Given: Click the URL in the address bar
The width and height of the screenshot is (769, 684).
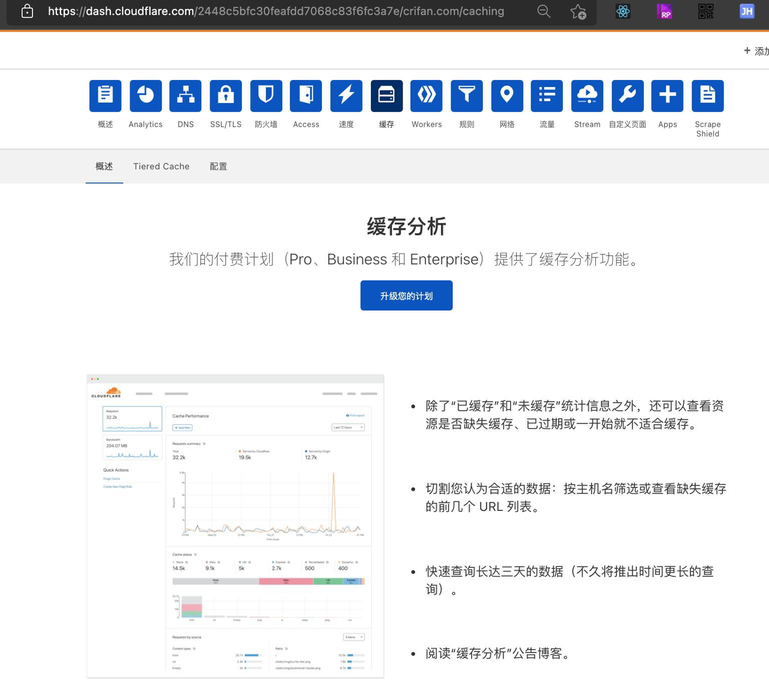Looking at the screenshot, I should (x=276, y=11).
